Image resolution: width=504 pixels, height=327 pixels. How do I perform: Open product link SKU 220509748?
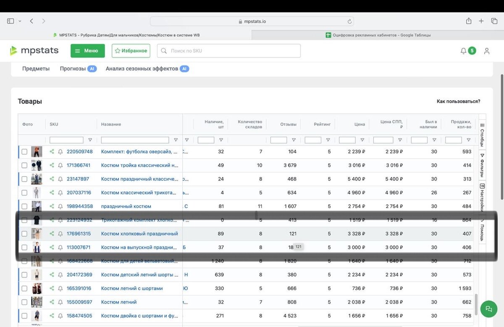80,152
